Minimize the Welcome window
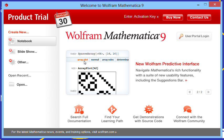This screenshot has height=140, width=224. (x=198, y=5)
